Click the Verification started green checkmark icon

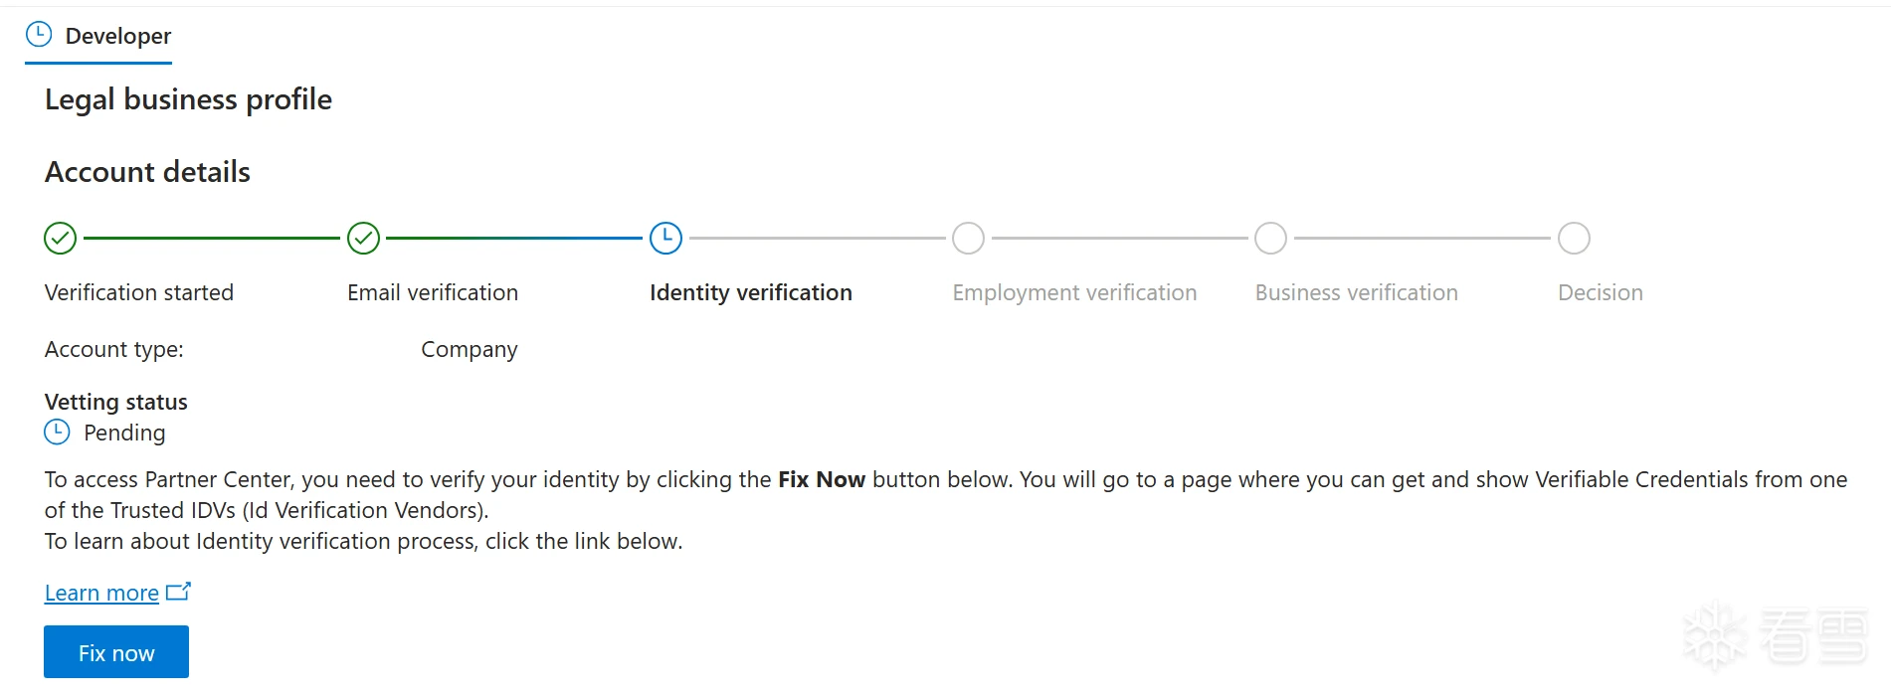tap(61, 239)
